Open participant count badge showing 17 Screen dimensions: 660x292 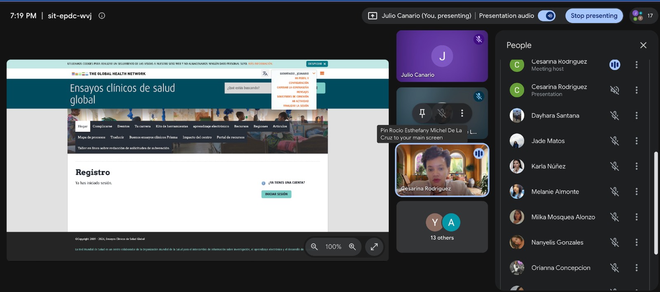pyautogui.click(x=643, y=16)
